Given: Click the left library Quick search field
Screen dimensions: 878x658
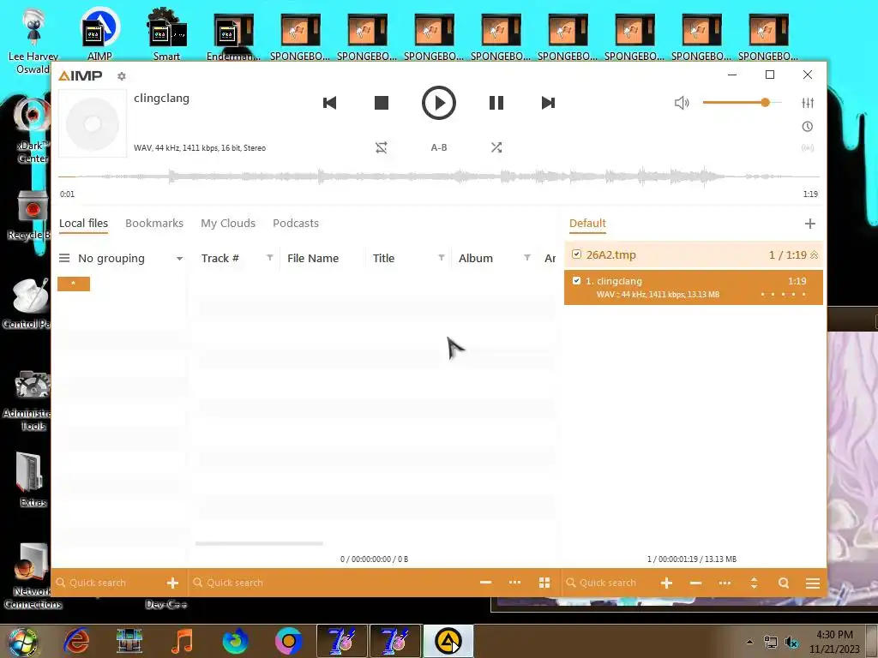Looking at the screenshot, I should point(109,583).
